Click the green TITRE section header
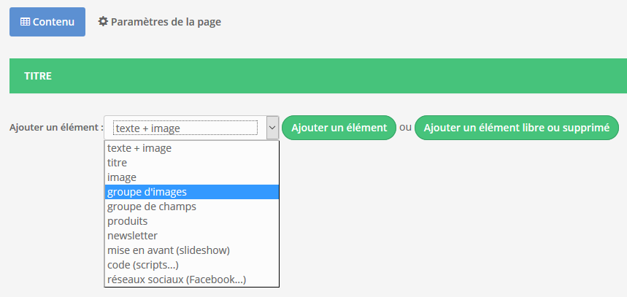 [318, 76]
